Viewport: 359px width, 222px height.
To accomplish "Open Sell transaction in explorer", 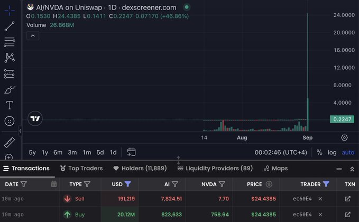I will point(347,199).
